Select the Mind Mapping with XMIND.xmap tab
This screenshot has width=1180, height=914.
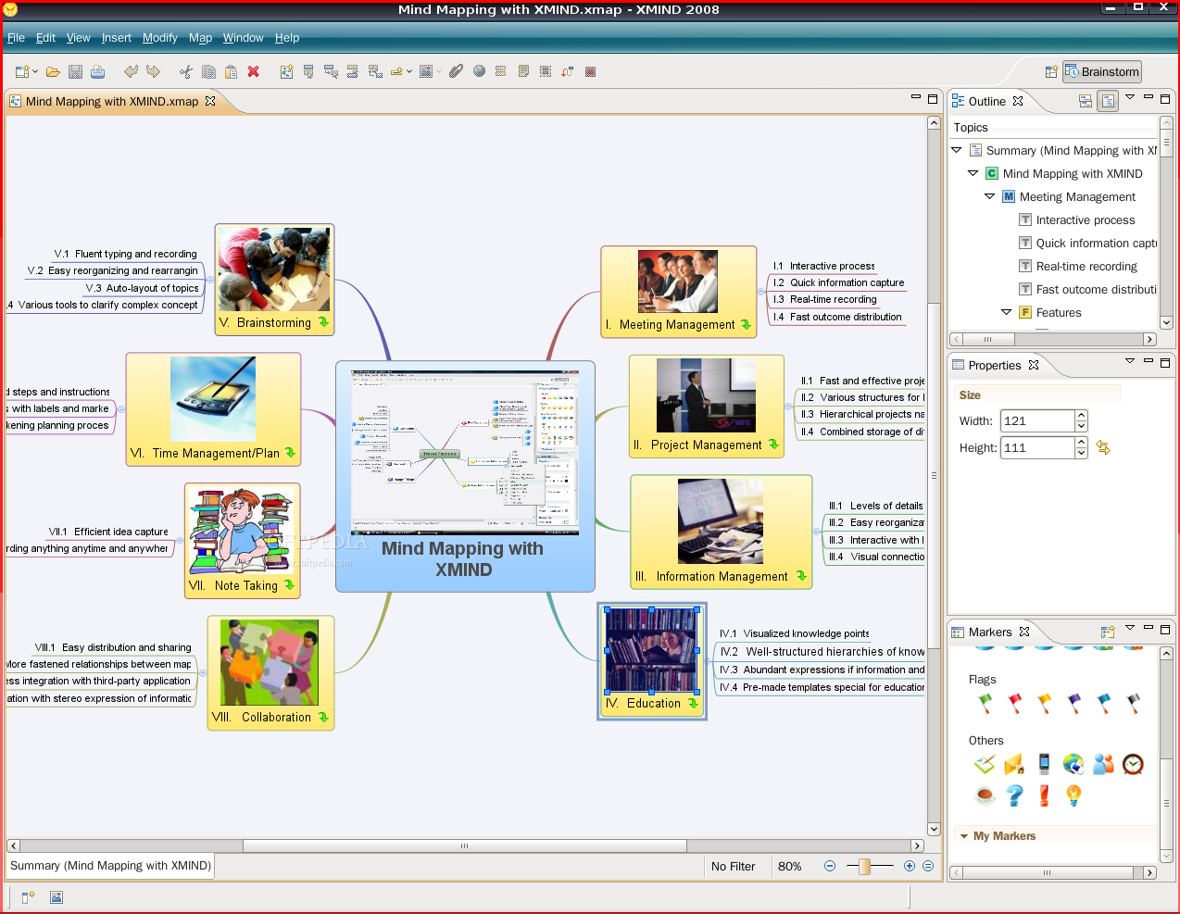[x=112, y=101]
